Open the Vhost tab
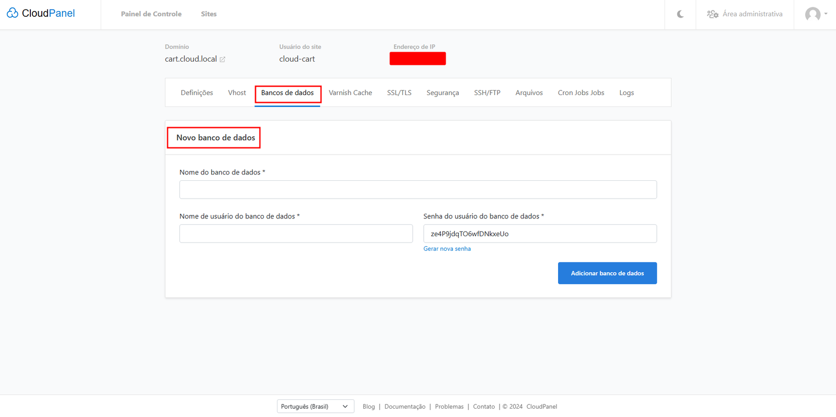This screenshot has height=417, width=836. pos(237,93)
